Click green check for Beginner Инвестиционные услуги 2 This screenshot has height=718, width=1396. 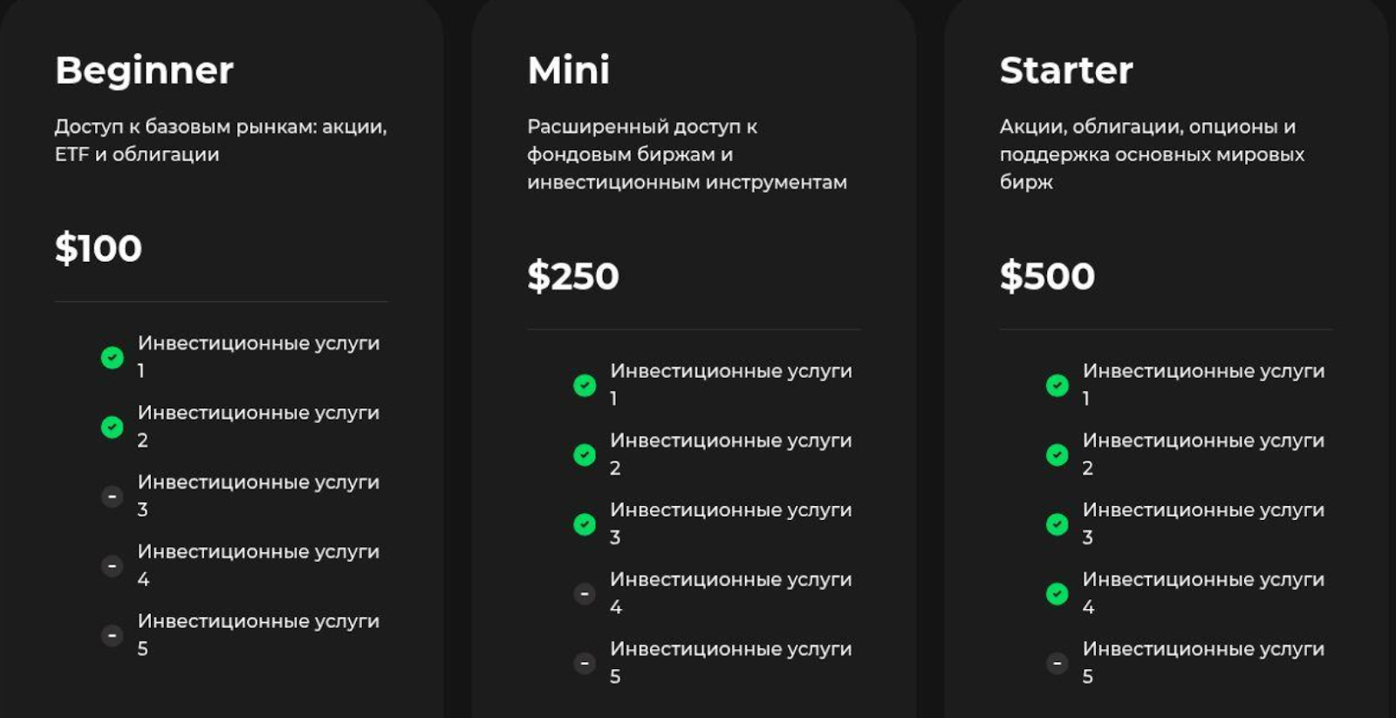[x=113, y=427]
